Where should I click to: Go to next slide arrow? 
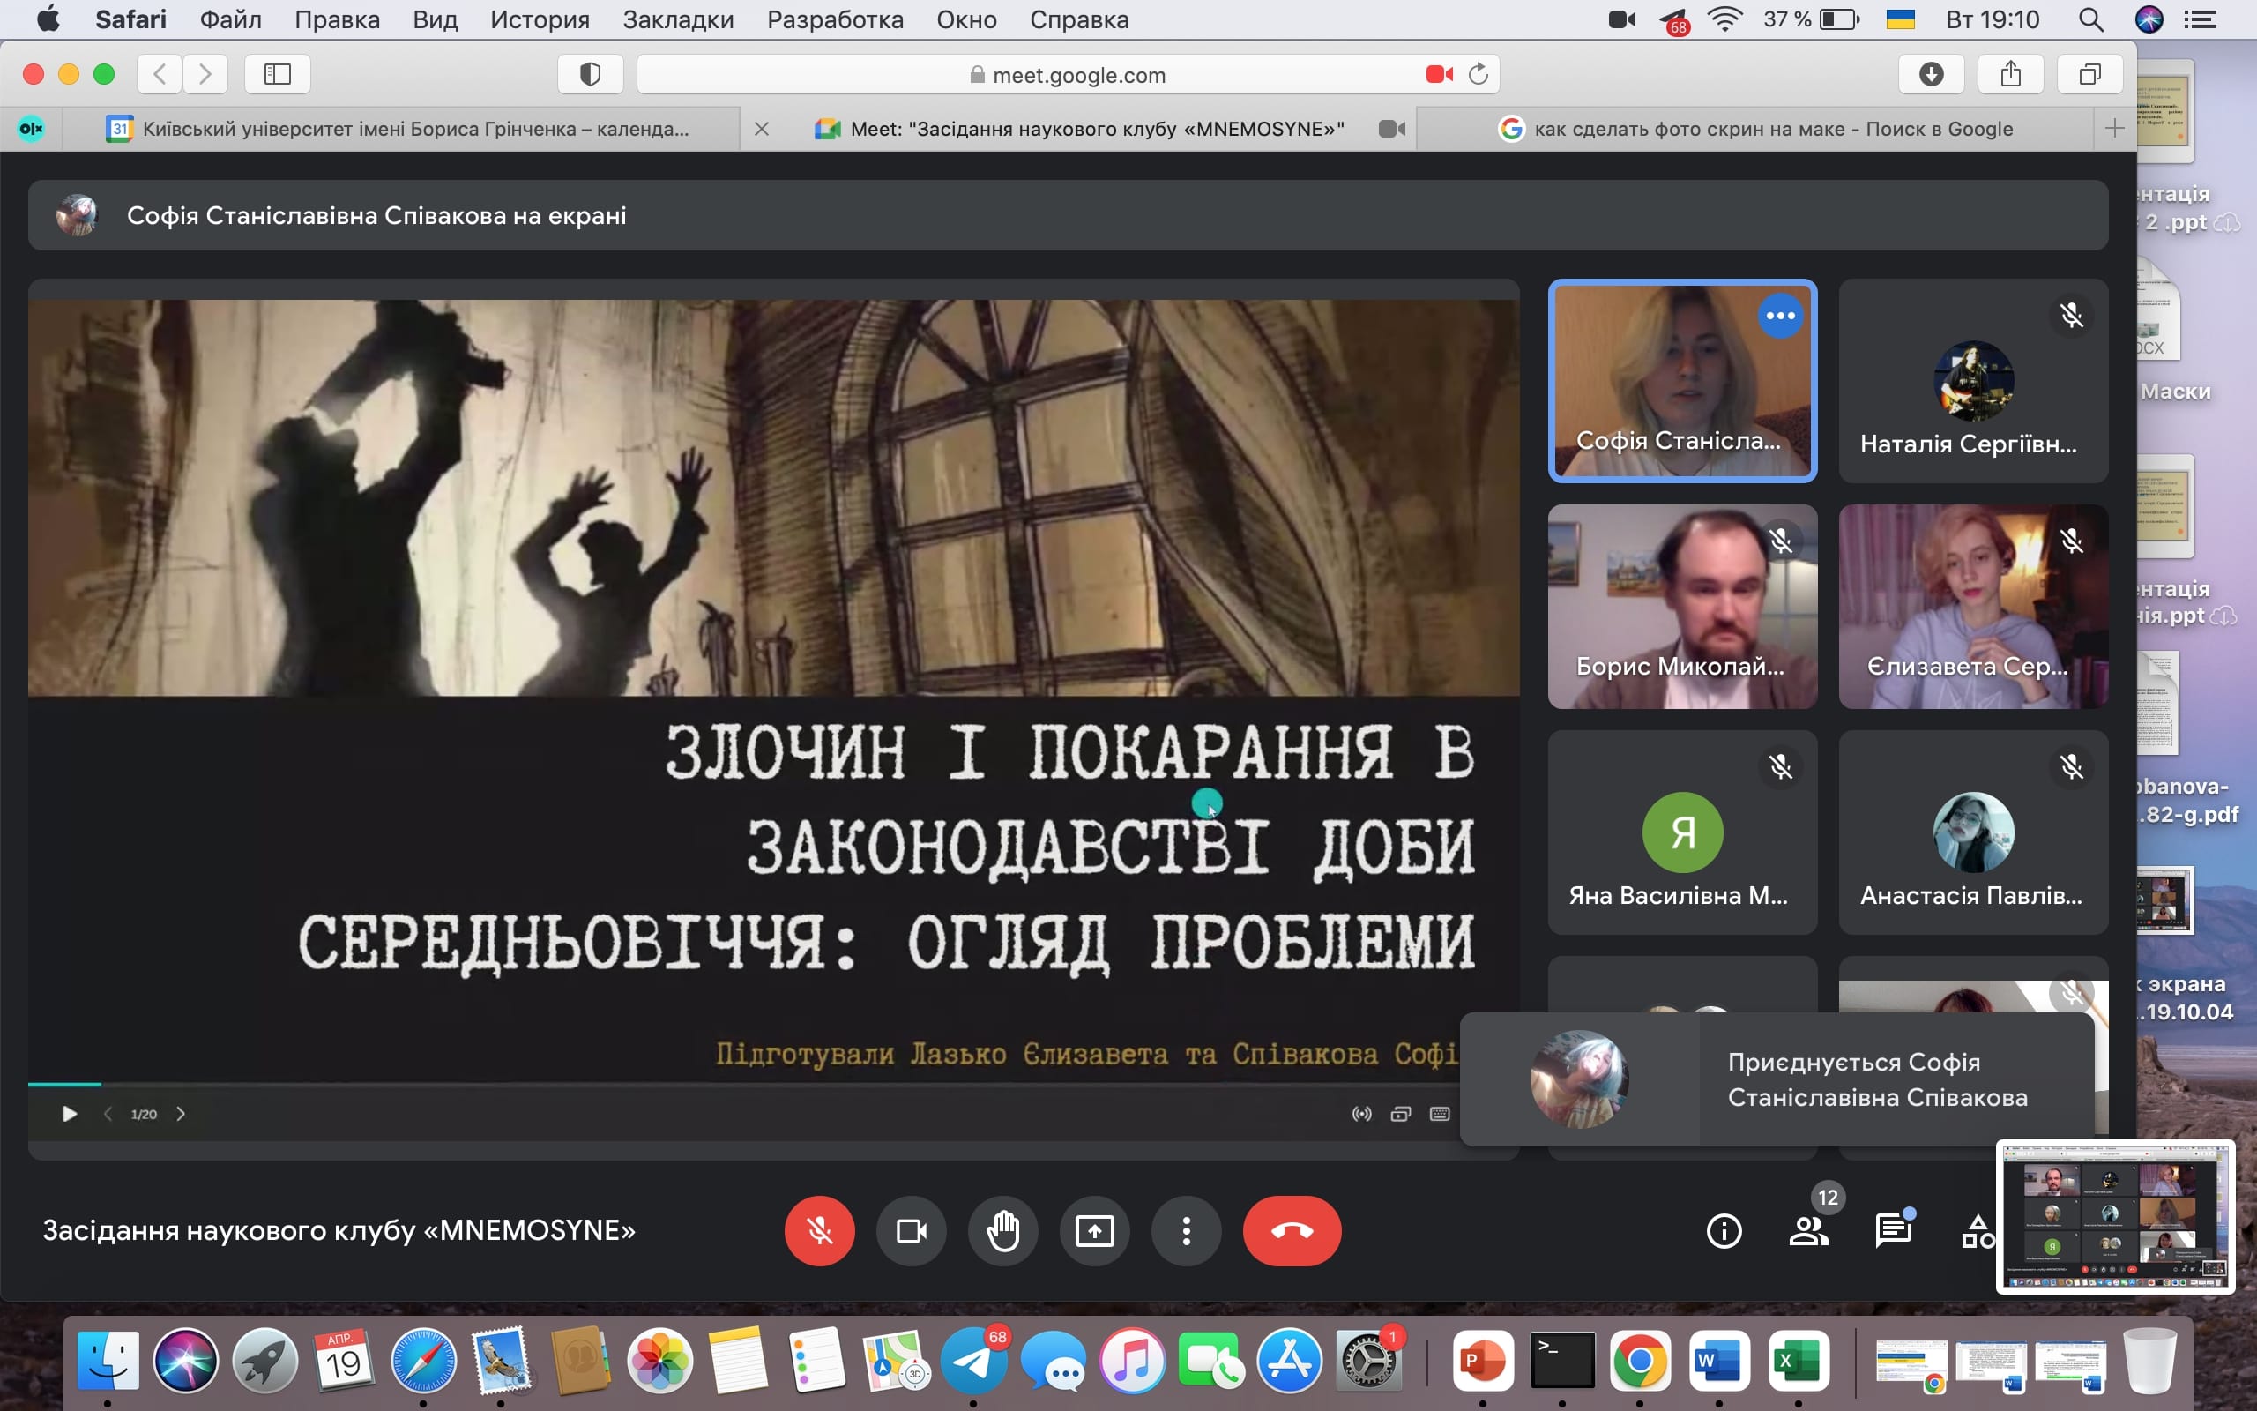[181, 1113]
